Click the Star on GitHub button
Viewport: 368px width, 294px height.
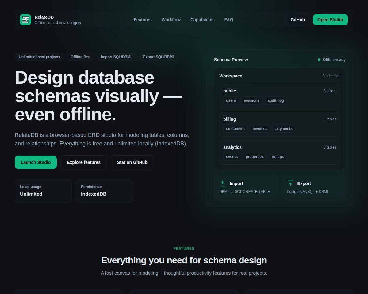coord(132,162)
